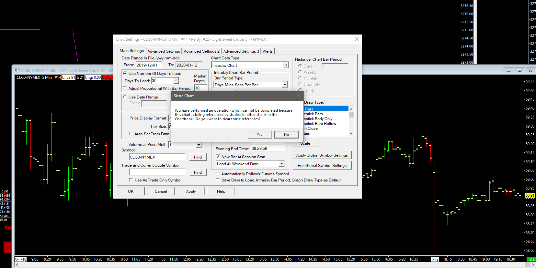Click Help in Chart Settings

(x=221, y=191)
